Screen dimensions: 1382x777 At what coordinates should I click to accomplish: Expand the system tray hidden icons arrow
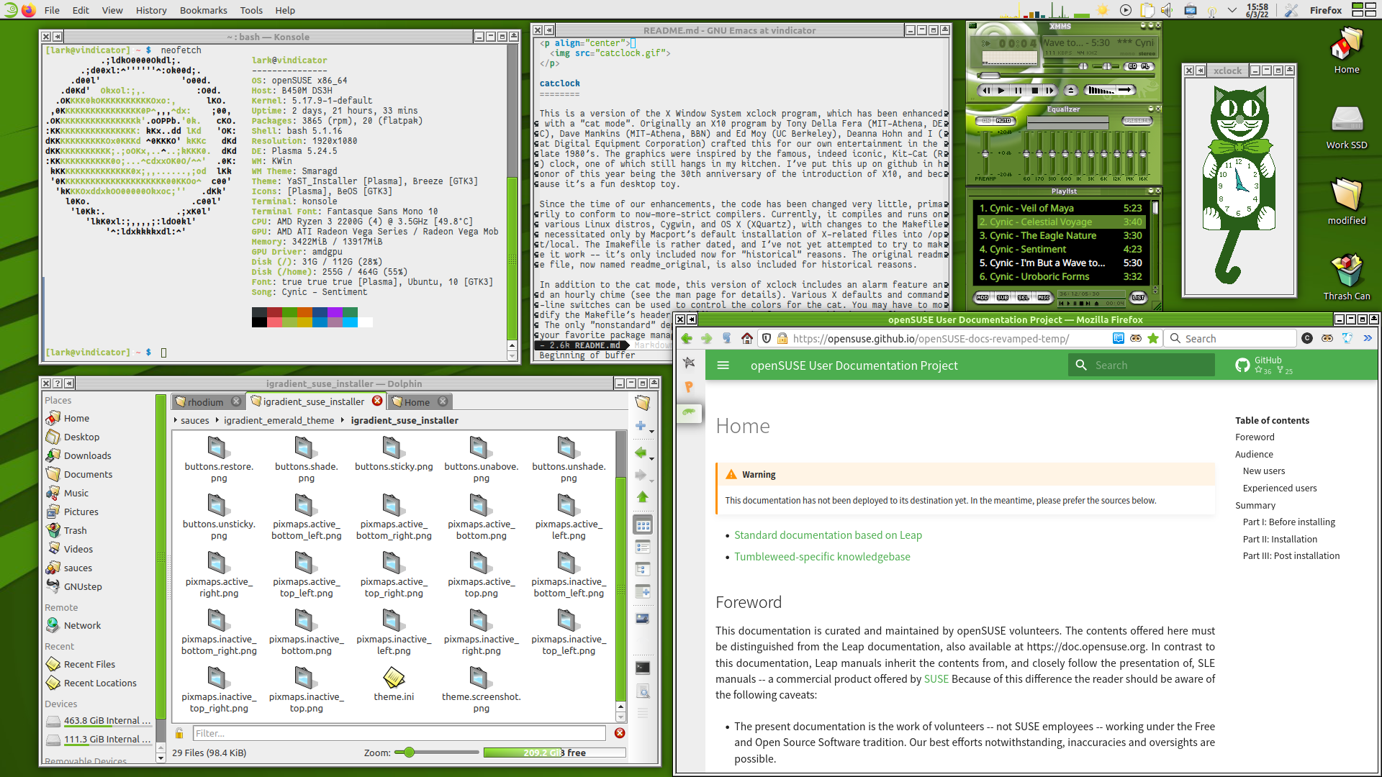pos(1232,10)
